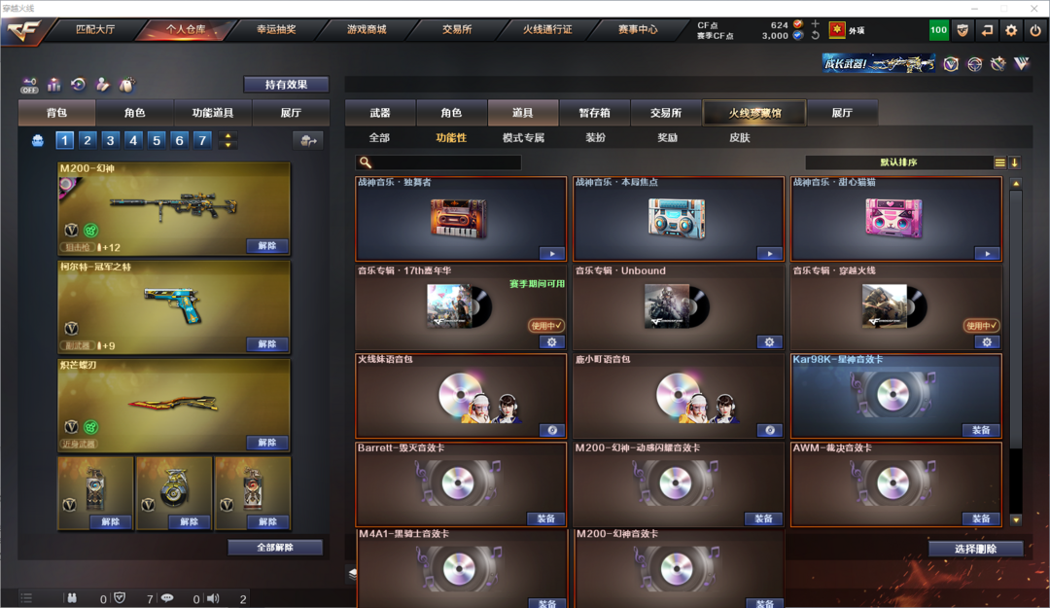Click the purple V logo icon
Image resolution: width=1050 pixels, height=608 pixels.
pos(1021,63)
